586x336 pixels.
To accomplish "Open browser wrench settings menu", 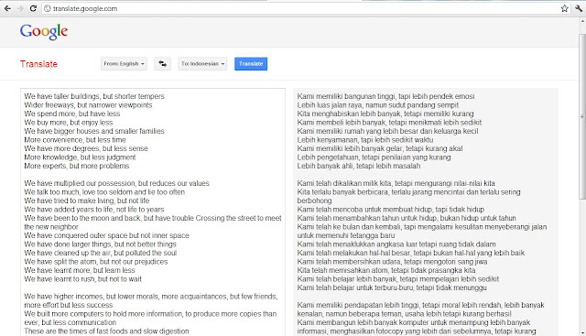I will click(x=579, y=8).
